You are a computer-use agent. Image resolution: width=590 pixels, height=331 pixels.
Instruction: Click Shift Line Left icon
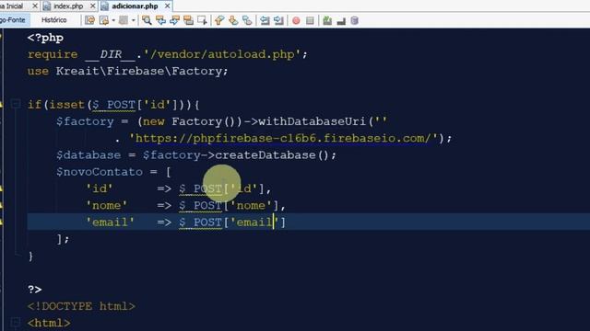pos(265,20)
